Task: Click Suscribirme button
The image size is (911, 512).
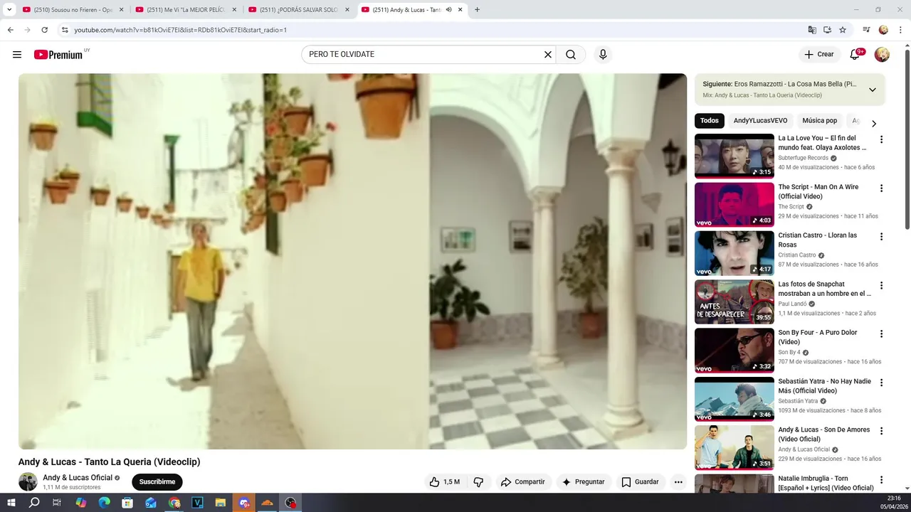Action: click(157, 482)
